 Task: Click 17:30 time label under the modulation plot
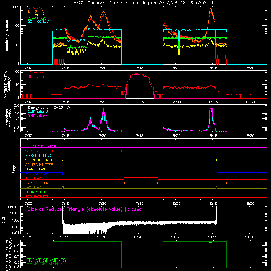coord(102,136)
